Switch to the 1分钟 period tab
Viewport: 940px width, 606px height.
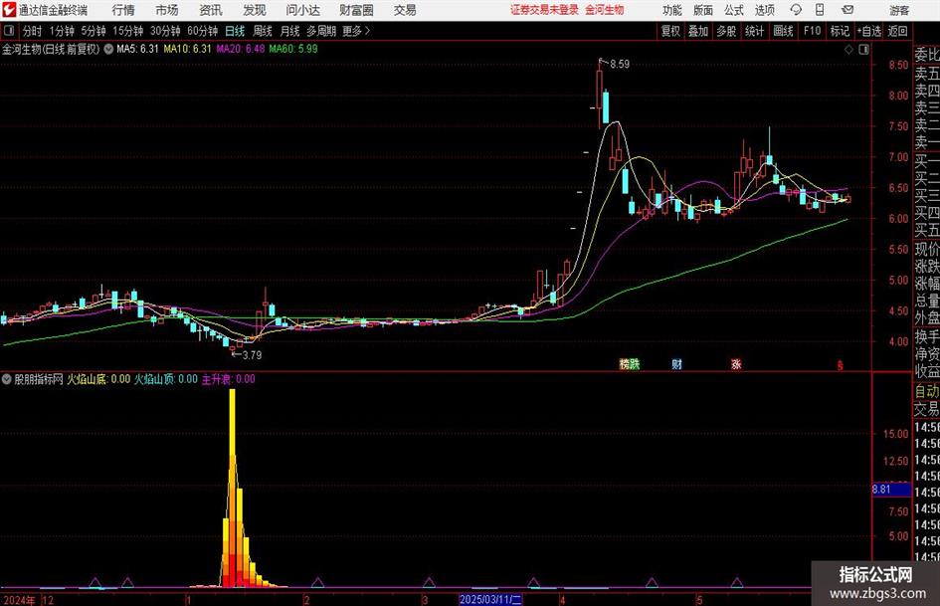tap(62, 31)
